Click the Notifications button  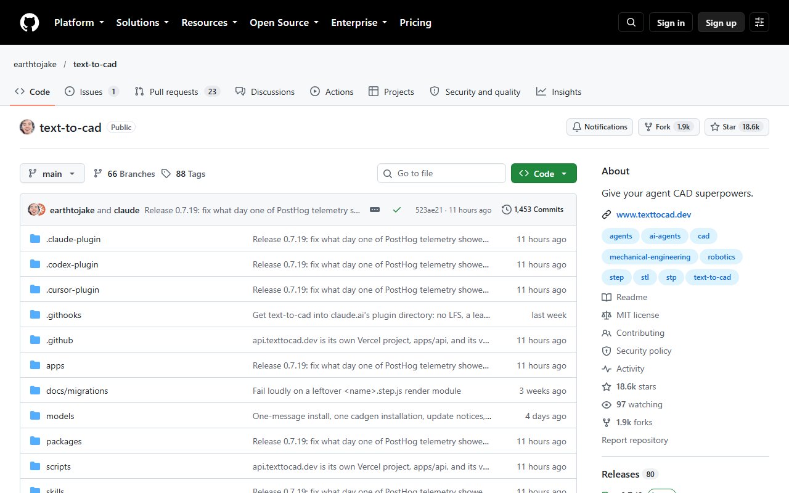600,127
